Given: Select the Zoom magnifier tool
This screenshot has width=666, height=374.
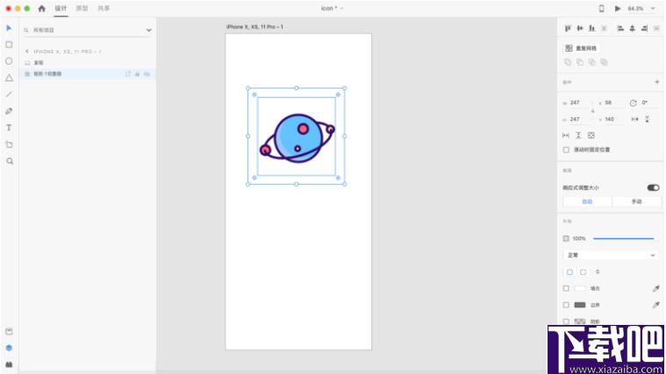Looking at the screenshot, I should pos(10,161).
